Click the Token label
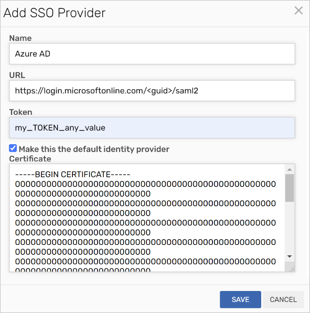 click(21, 112)
